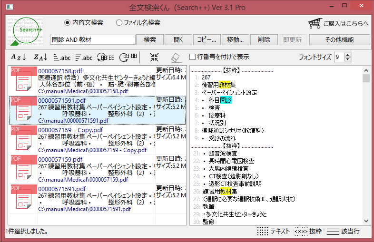Sort results by name Z to A
This screenshot has width=374, height=242.
click(x=40, y=58)
